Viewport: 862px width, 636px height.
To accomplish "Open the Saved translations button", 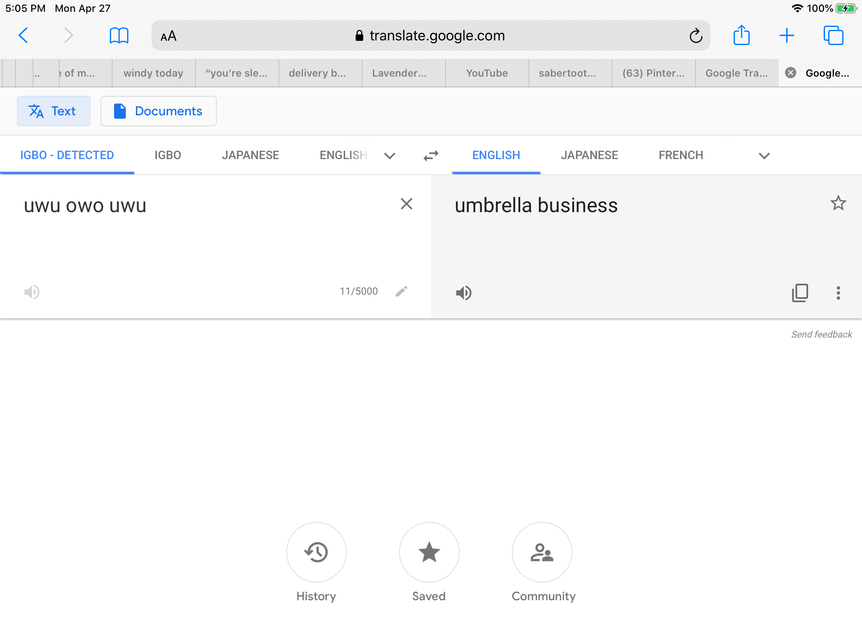I will tap(429, 552).
